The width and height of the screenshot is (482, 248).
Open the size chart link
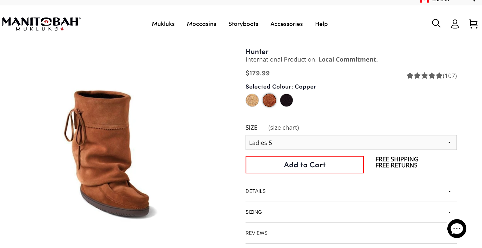point(283,128)
